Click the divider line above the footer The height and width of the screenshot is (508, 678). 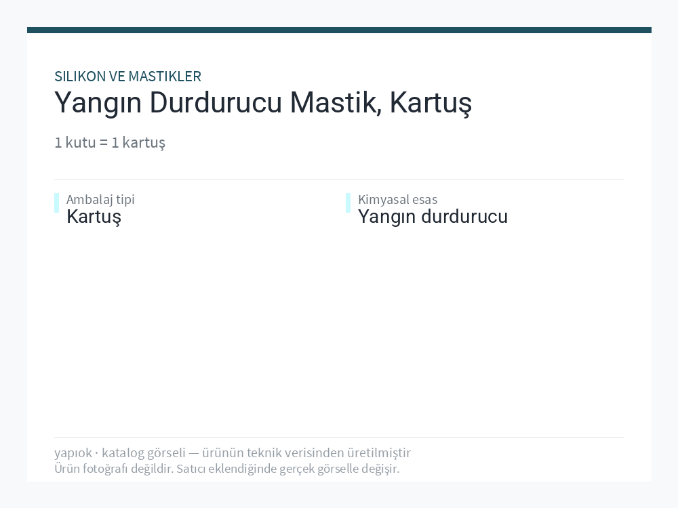339,437
